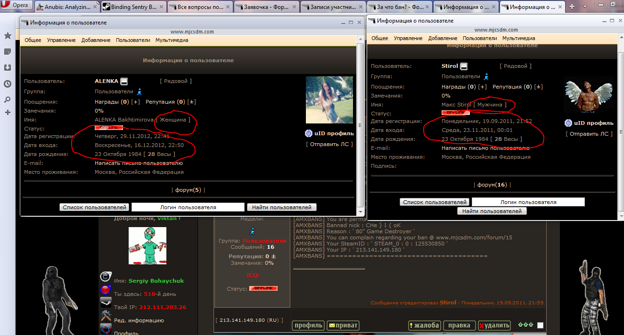This screenshot has height=335, width=624.
Task: Open 'Добавление' menu in ALENKA window
Action: [96, 40]
